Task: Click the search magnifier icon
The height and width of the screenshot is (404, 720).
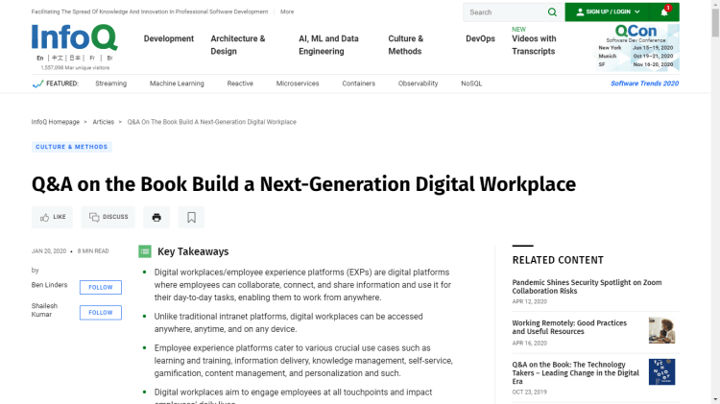Action: tap(552, 12)
